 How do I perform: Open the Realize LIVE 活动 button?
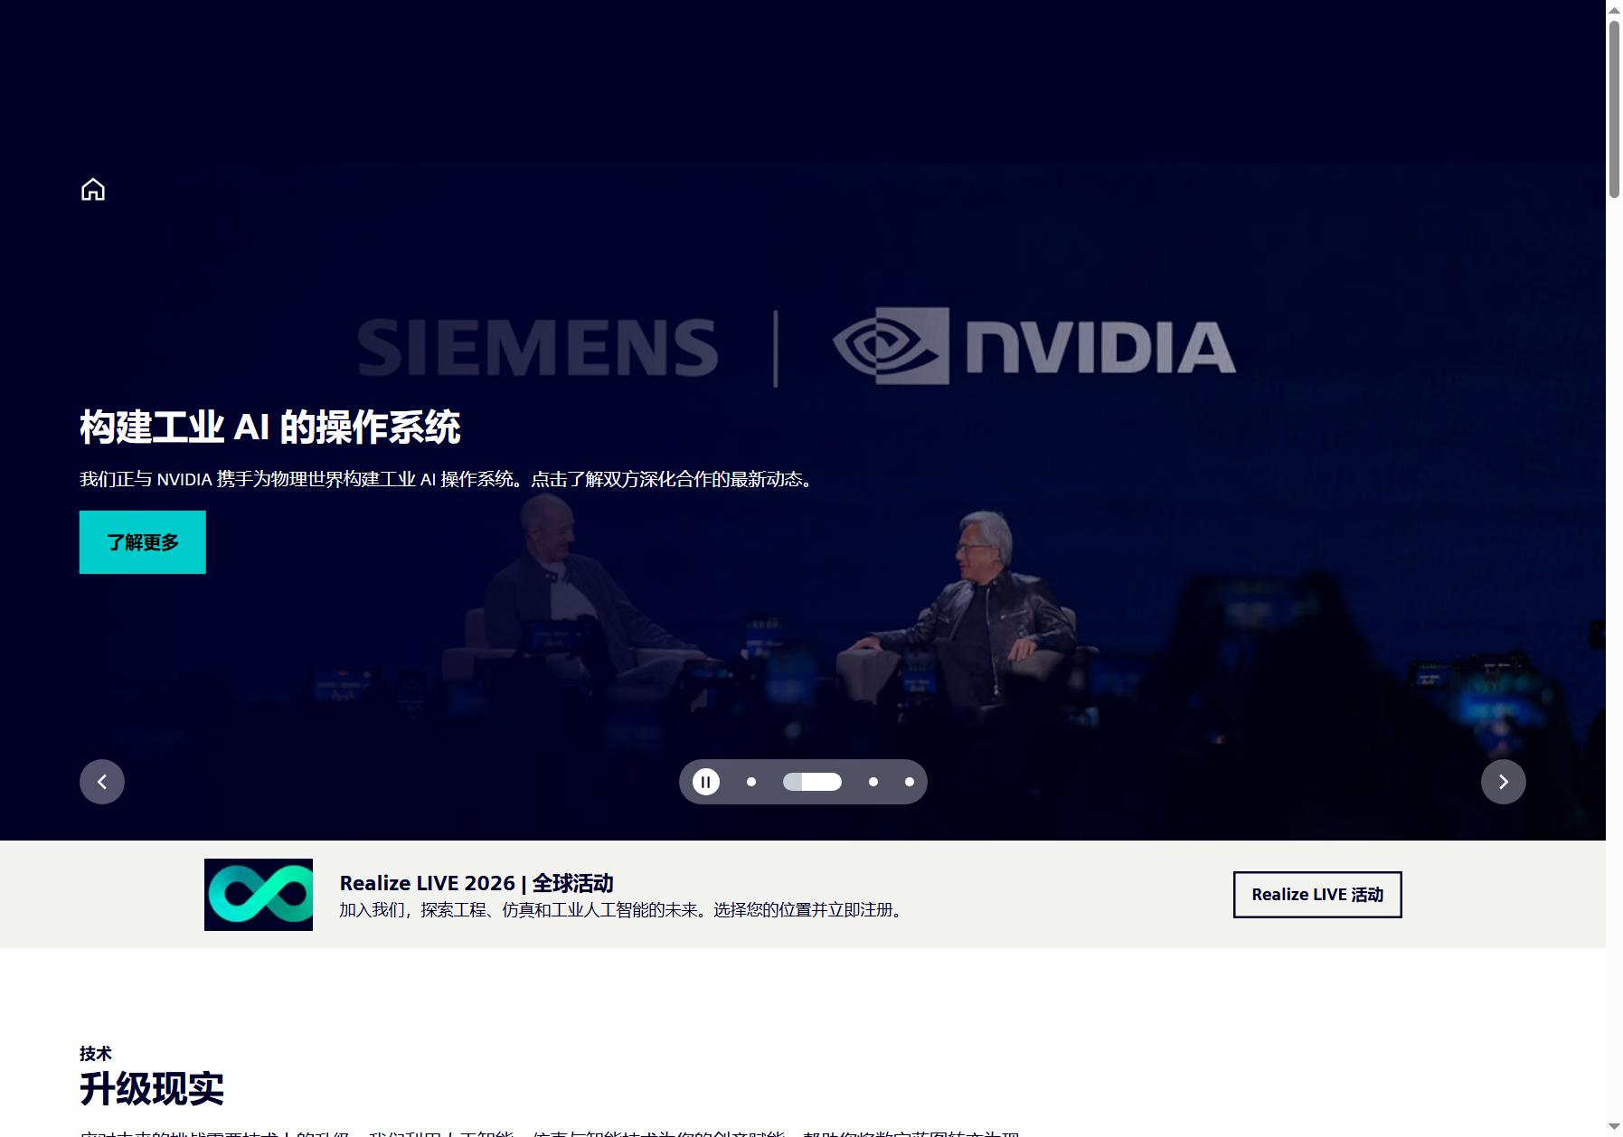point(1317,895)
